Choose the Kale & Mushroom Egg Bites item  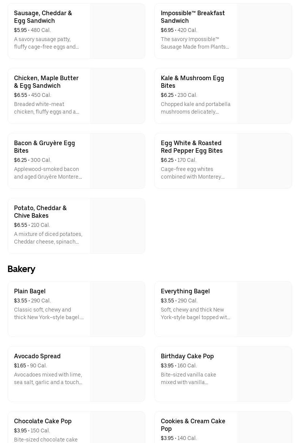pyautogui.click(x=192, y=82)
